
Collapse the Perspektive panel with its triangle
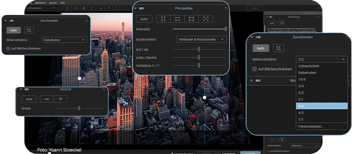point(136,8)
